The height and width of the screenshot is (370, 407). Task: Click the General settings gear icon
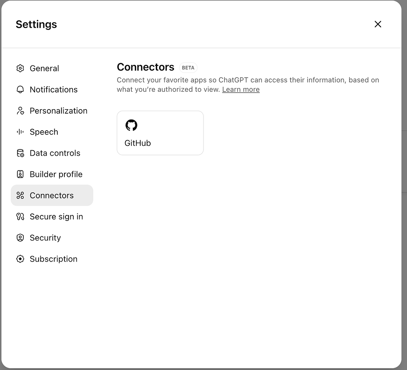coord(20,68)
